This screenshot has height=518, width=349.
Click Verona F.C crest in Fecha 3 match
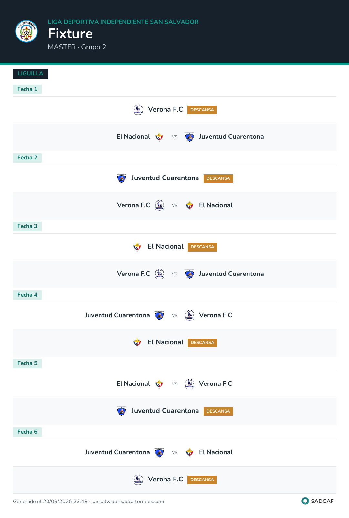point(159,274)
